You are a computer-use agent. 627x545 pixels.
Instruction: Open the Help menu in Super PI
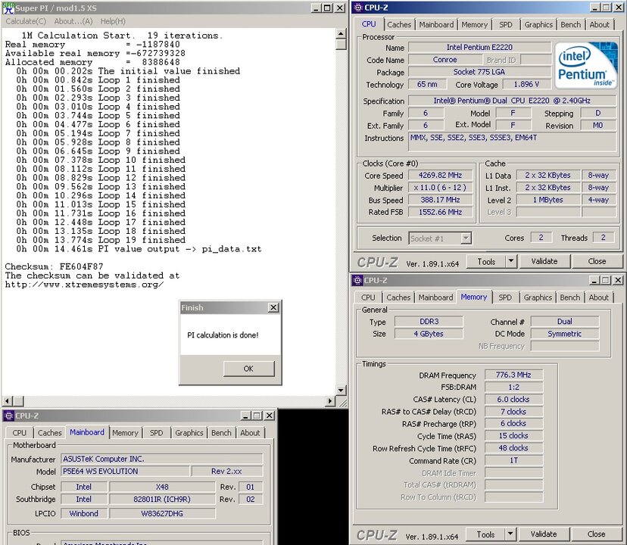(113, 21)
